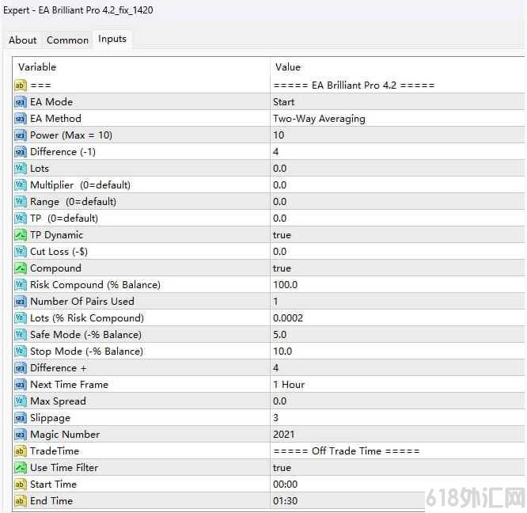This screenshot has width=527, height=513.
Task: Click the string icon beside the === row
Action: (20, 85)
